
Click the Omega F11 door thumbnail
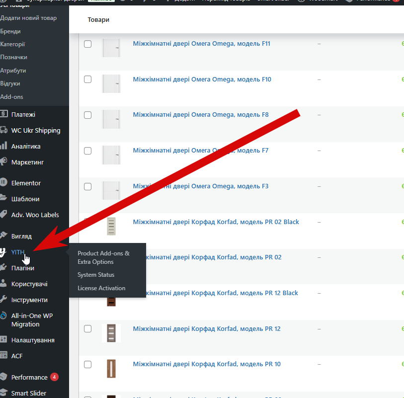coord(111,48)
